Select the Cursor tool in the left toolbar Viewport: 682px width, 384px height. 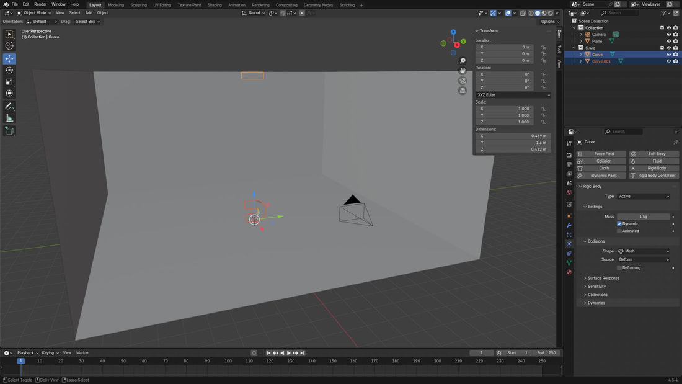(x=9, y=46)
